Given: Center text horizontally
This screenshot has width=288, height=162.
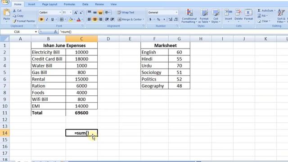Looking at the screenshot, I should tap(95, 19).
